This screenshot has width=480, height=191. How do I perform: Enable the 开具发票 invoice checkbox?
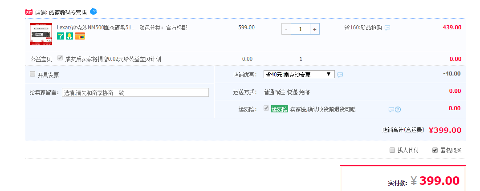(x=33, y=74)
